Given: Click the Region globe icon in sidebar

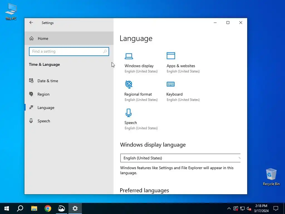Looking at the screenshot, I should (x=31, y=94).
